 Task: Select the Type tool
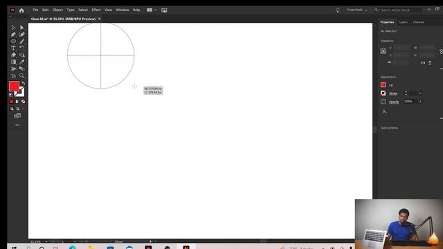tap(13, 48)
